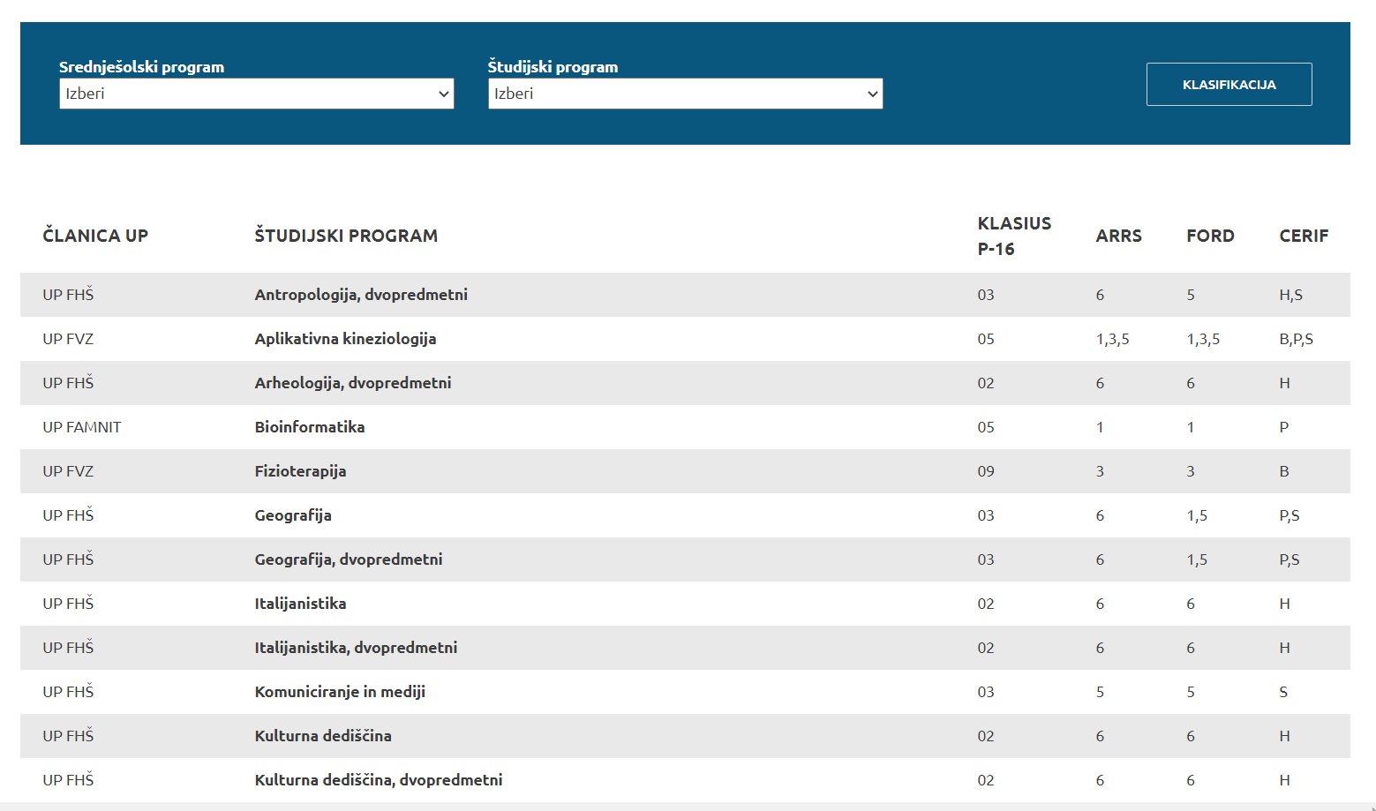This screenshot has height=811, width=1376.
Task: Click the ŠTUDIJSKI PROGRAM column header
Action: pyautogui.click(x=346, y=236)
